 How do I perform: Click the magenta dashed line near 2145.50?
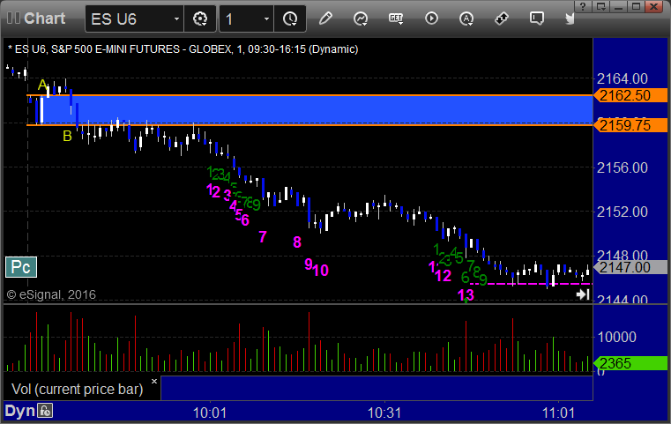pos(531,284)
